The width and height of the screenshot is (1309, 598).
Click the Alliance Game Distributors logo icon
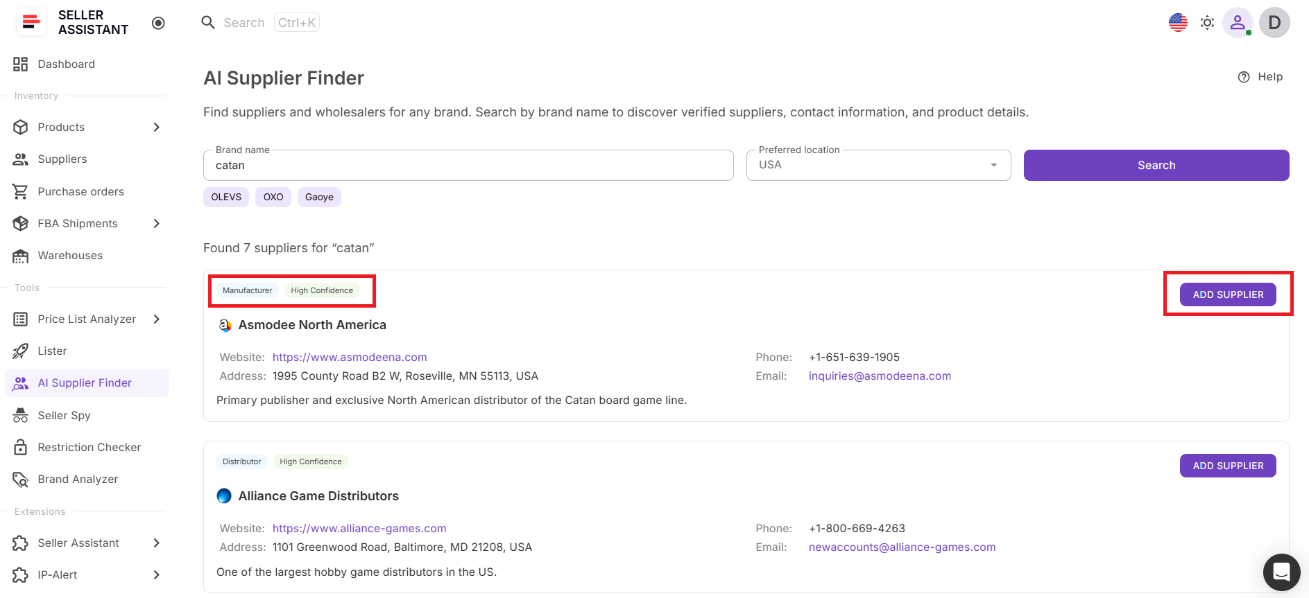(x=224, y=496)
